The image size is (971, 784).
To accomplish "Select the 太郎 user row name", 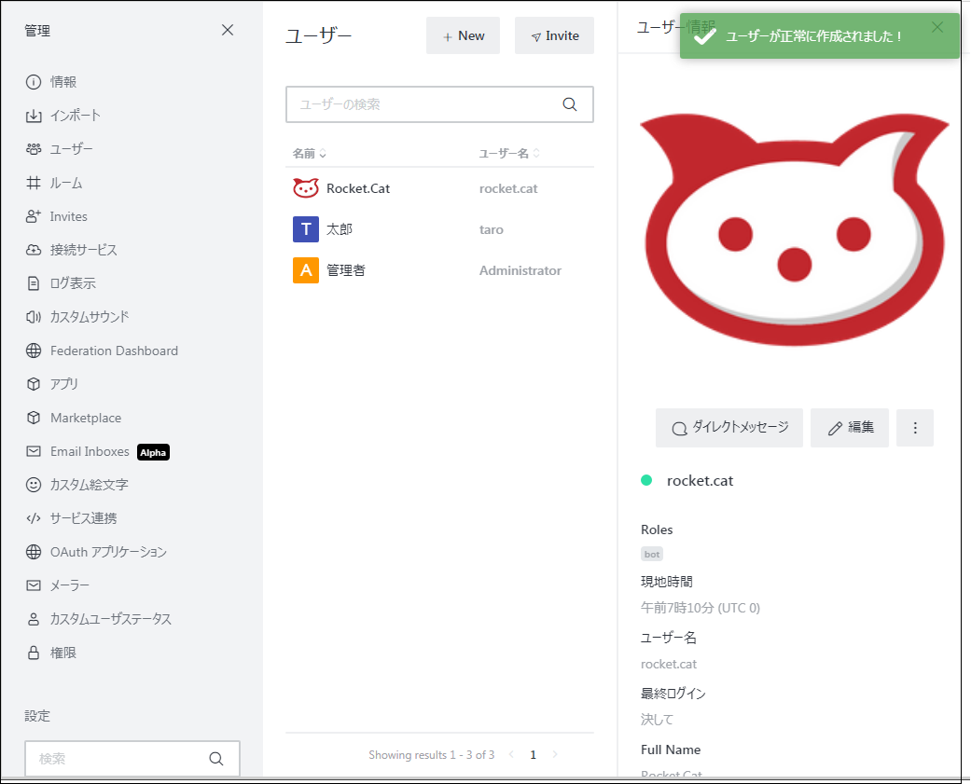I will coord(340,229).
